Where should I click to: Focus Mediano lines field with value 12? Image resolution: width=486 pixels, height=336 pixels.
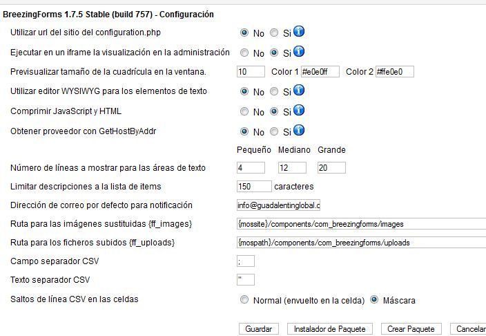point(292,168)
